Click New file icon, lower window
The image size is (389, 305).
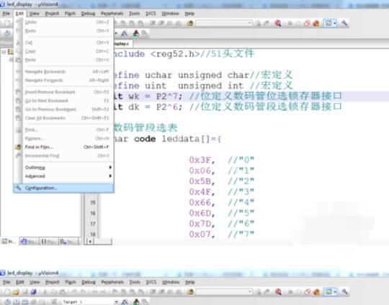coord(7,291)
